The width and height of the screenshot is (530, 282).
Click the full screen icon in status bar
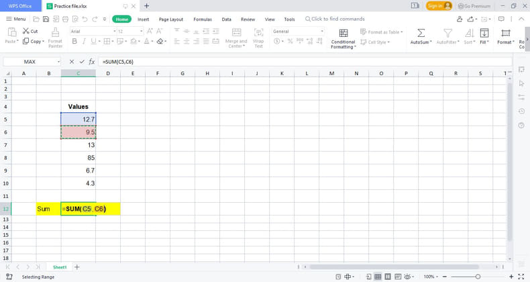521,277
